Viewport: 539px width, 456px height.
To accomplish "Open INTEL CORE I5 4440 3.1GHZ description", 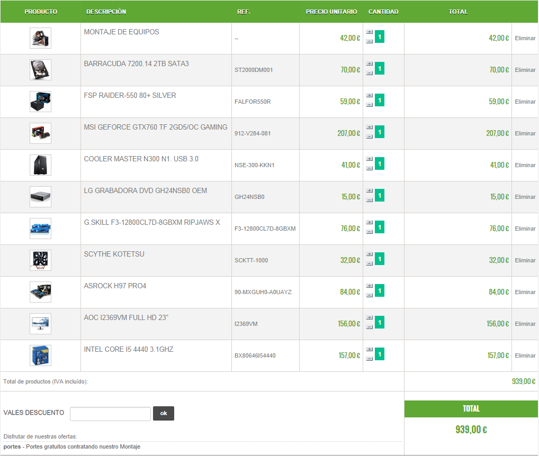I will (x=129, y=349).
